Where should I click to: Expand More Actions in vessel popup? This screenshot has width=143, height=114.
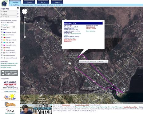(91, 31)
